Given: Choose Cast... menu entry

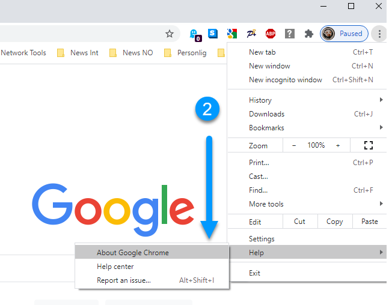Looking at the screenshot, I should point(307,177).
